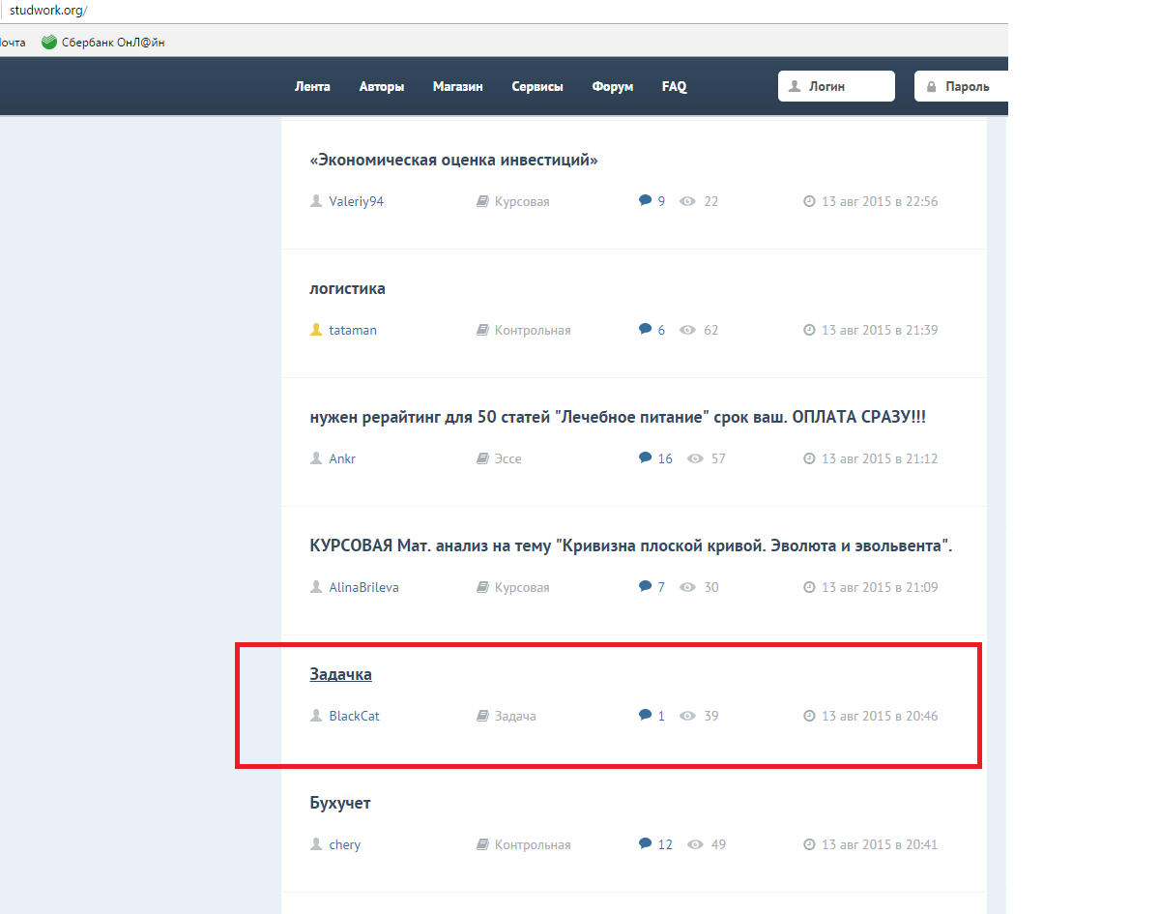1159x914 pixels.
Task: Click the user icon beside Ankr
Action: 316,457
